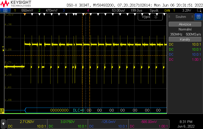The image size is (203, 129).
Task: Click the Jun 6, 2022 date display
Action: [186, 126]
